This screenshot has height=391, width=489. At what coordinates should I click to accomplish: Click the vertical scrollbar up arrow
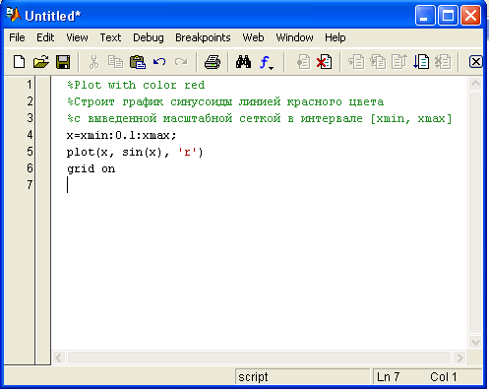475,84
